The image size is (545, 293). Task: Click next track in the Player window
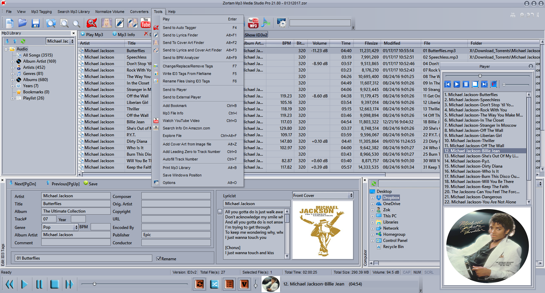coord(484,84)
